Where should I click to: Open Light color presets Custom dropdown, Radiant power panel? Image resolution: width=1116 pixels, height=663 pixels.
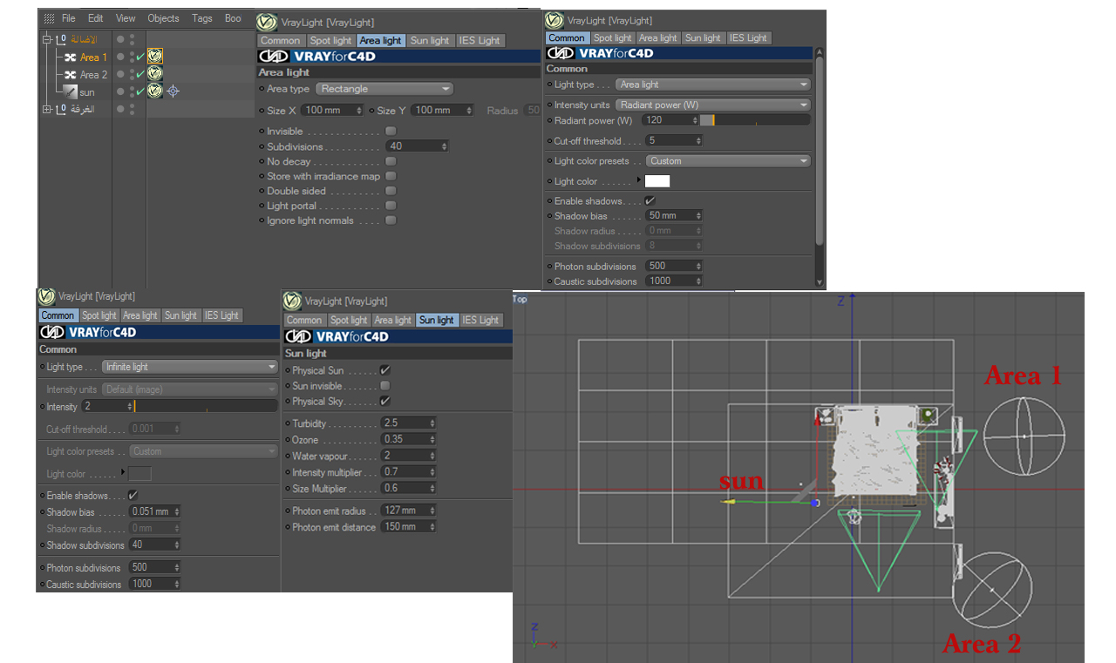(x=728, y=161)
